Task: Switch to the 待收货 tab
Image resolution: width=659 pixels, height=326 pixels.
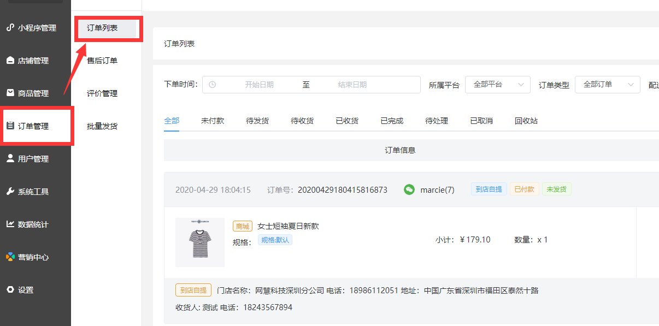Action: pos(302,121)
